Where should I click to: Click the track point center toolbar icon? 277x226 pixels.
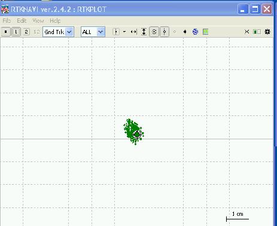point(116,32)
